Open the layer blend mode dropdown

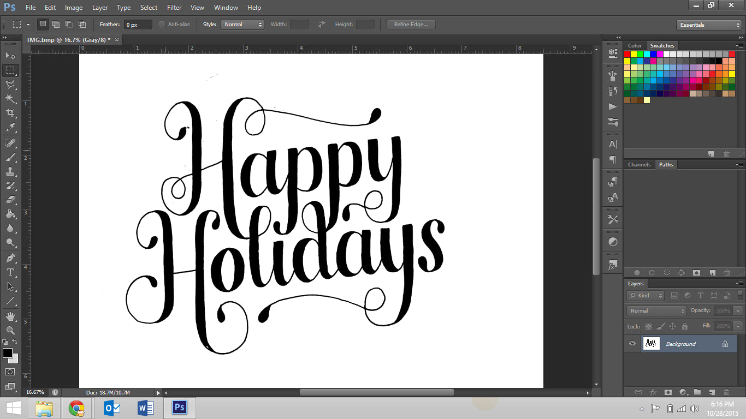656,311
